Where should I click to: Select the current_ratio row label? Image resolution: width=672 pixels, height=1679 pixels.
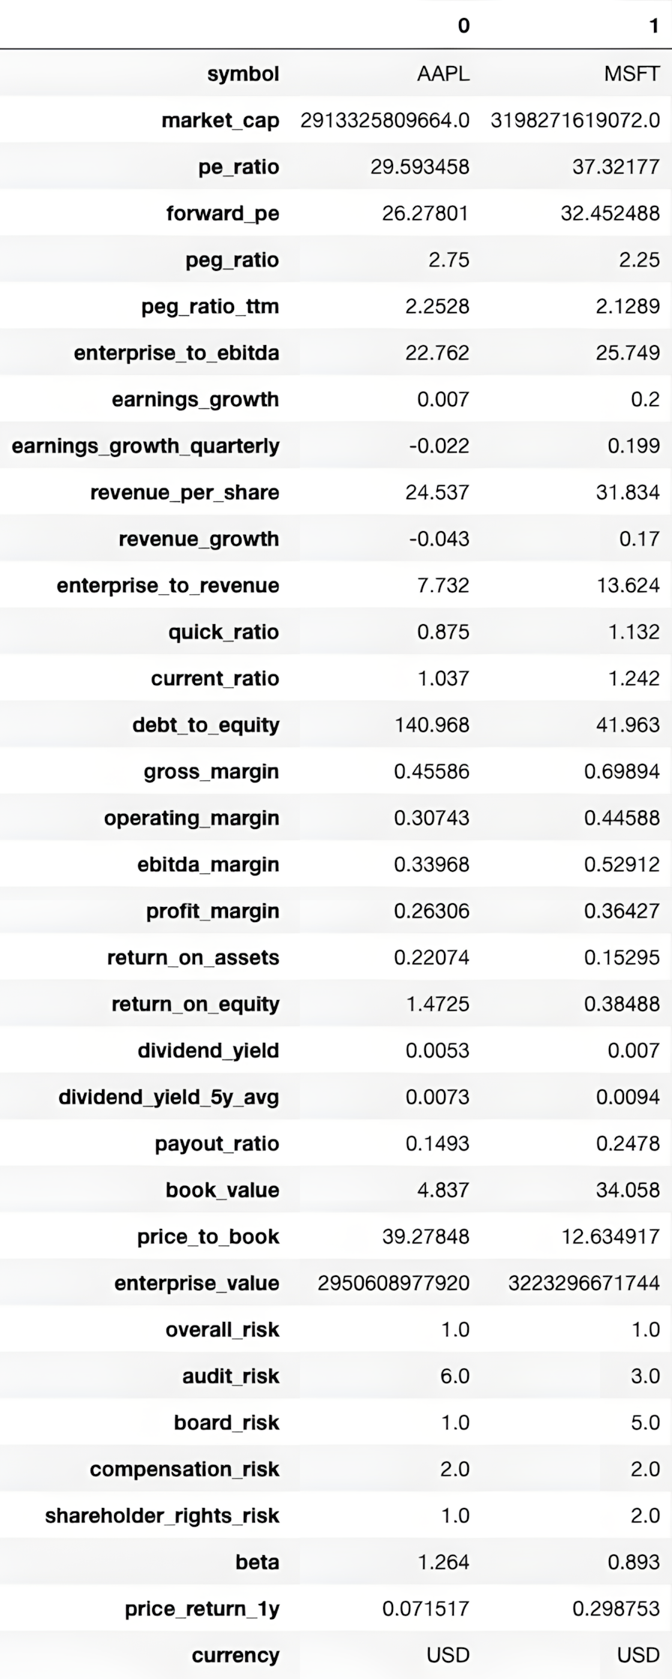click(215, 679)
